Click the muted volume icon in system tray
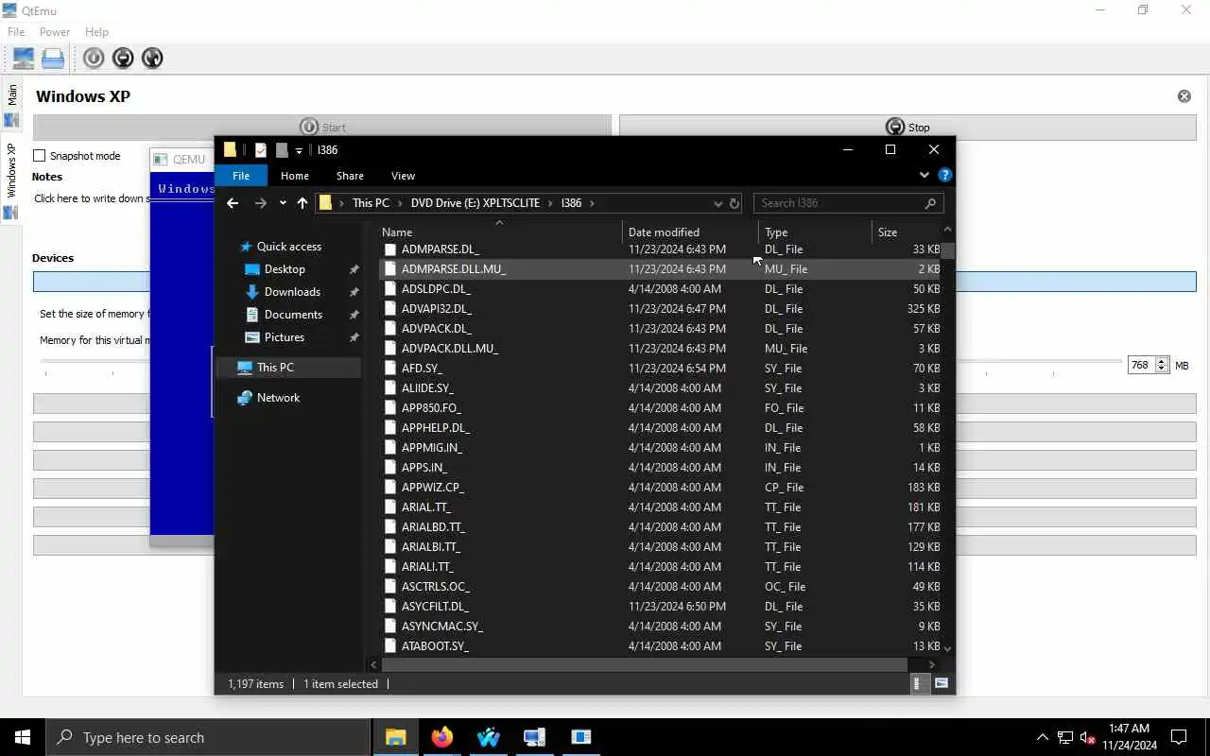This screenshot has height=756, width=1210. [1088, 737]
